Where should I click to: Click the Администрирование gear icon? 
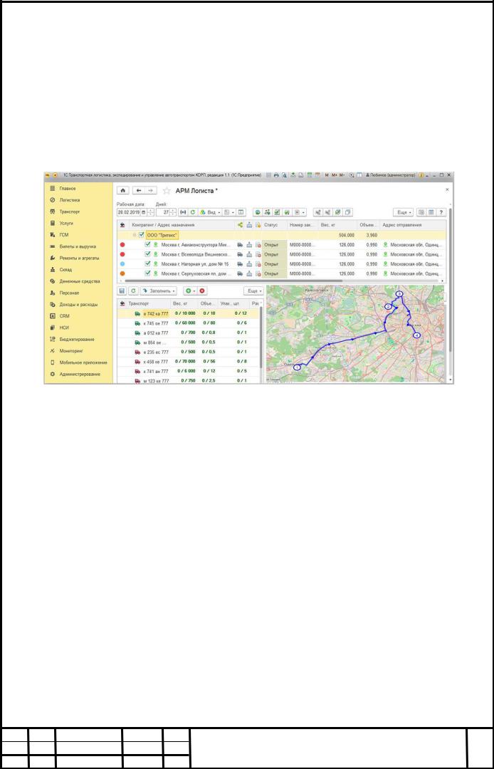pos(52,375)
